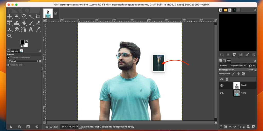Adjust the Непрозрачность opacity slider
This screenshot has width=263, height=131.
click(x=238, y=70)
